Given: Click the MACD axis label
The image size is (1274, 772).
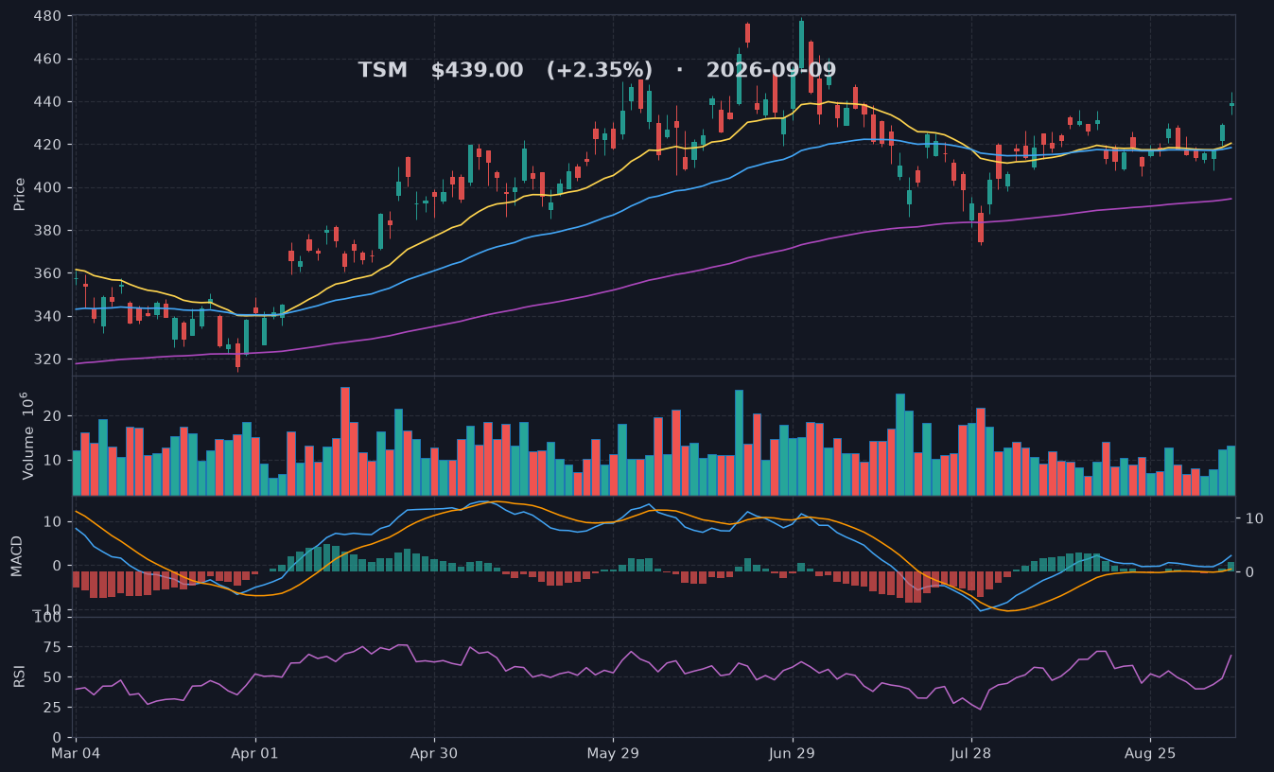Looking at the screenshot, I should pos(17,555).
